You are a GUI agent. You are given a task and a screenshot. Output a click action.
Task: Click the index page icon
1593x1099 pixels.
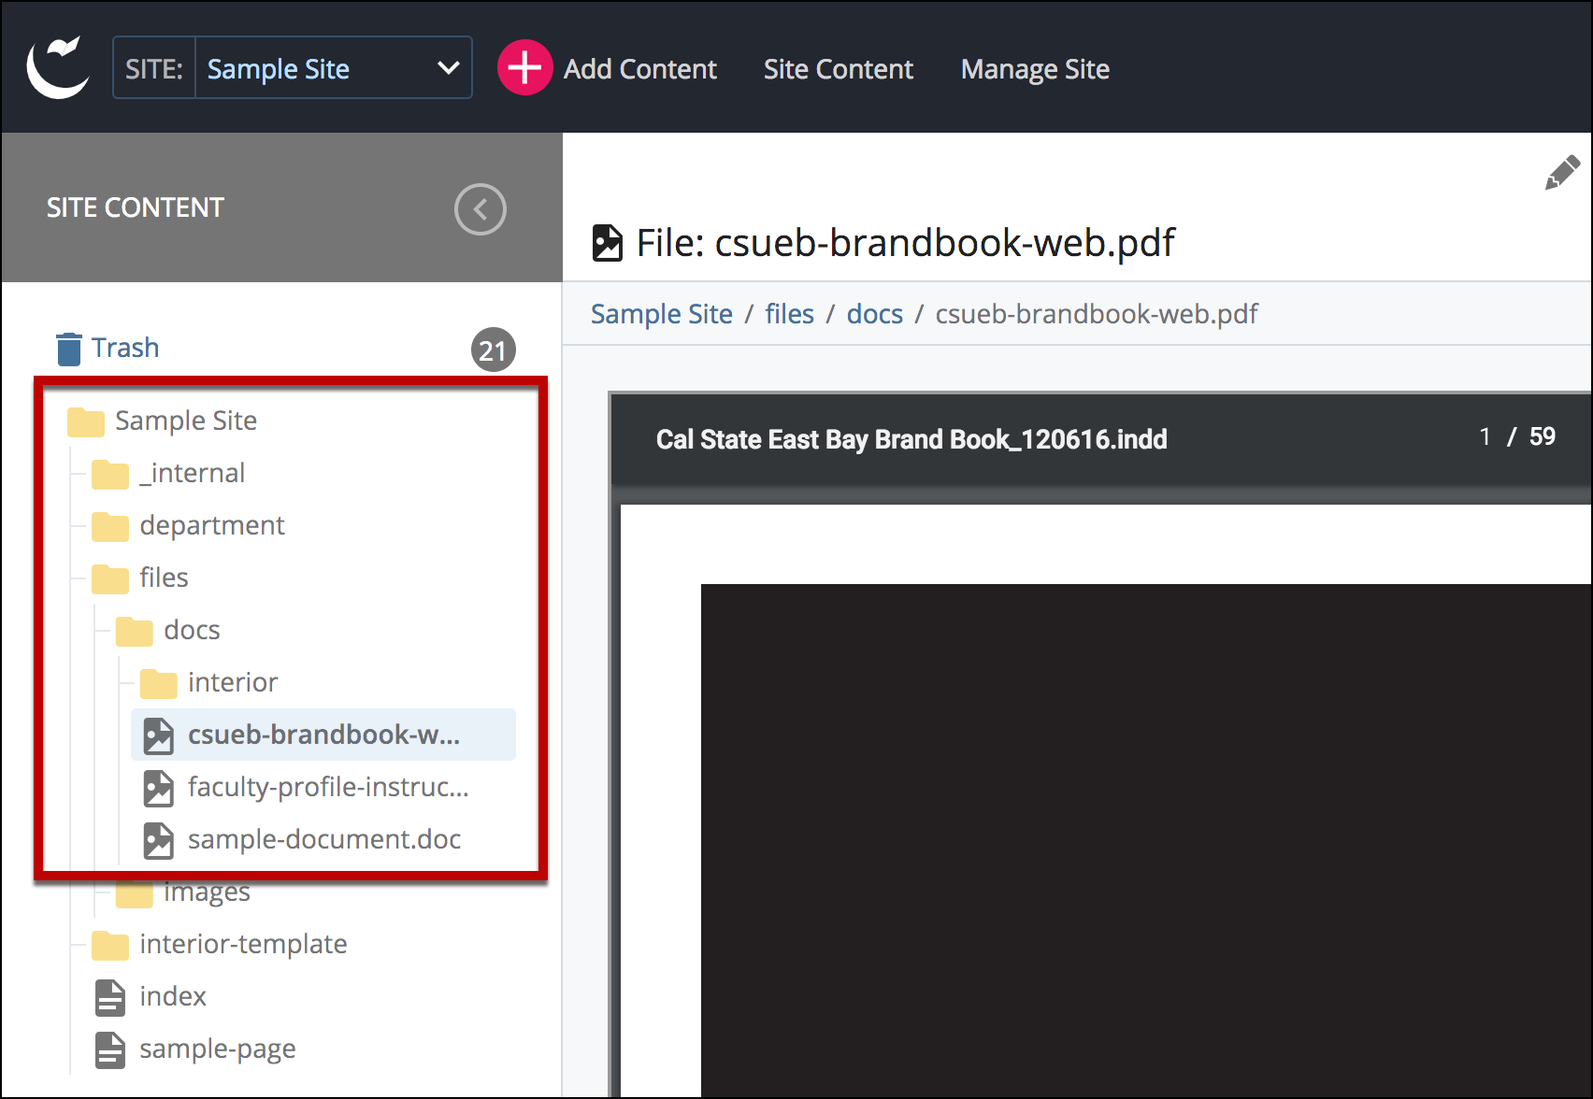point(110,997)
